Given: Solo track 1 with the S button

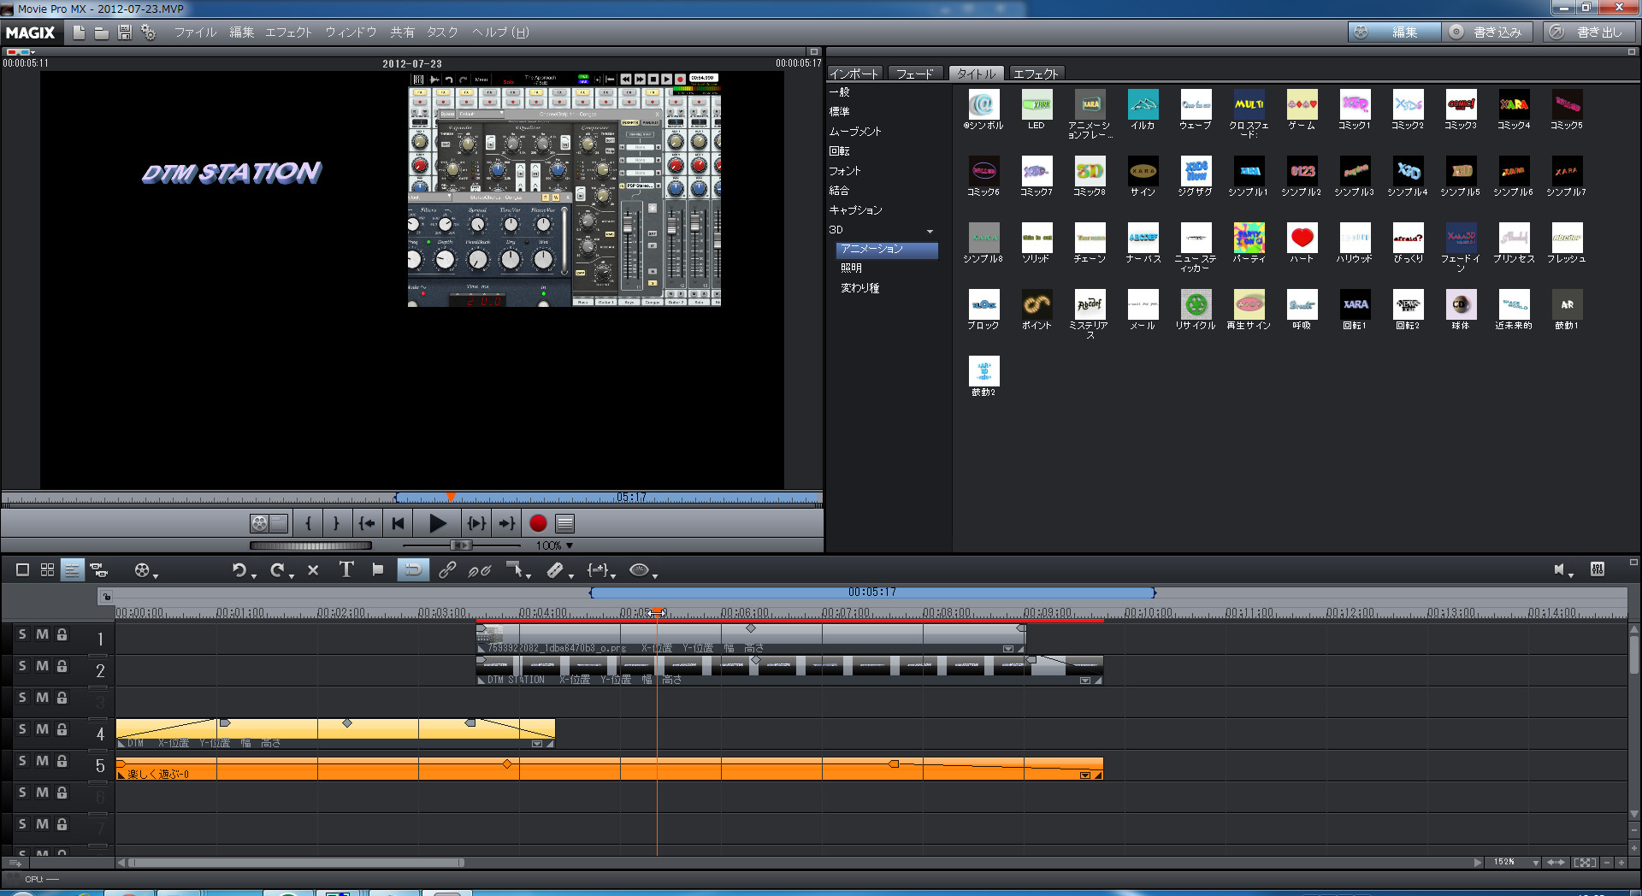Looking at the screenshot, I should click(23, 634).
